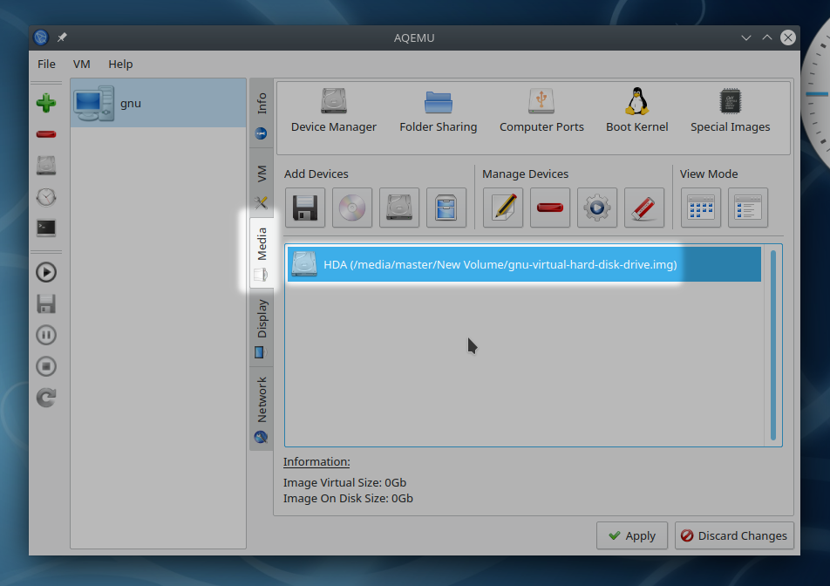Screen dimensions: 830x586
Task: Add a generic storage device cabinet icon
Action: [x=446, y=208]
